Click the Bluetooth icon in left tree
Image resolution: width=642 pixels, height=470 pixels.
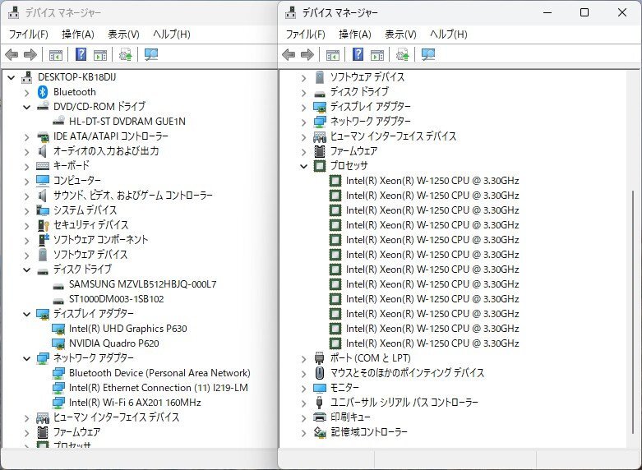43,92
